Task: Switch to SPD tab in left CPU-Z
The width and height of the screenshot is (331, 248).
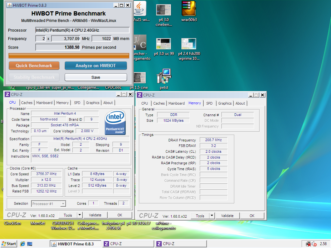Action: (77, 103)
